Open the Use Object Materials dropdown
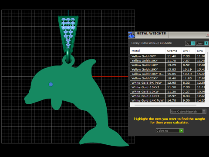Viewport: 209px width, 157px height. click(x=188, y=112)
